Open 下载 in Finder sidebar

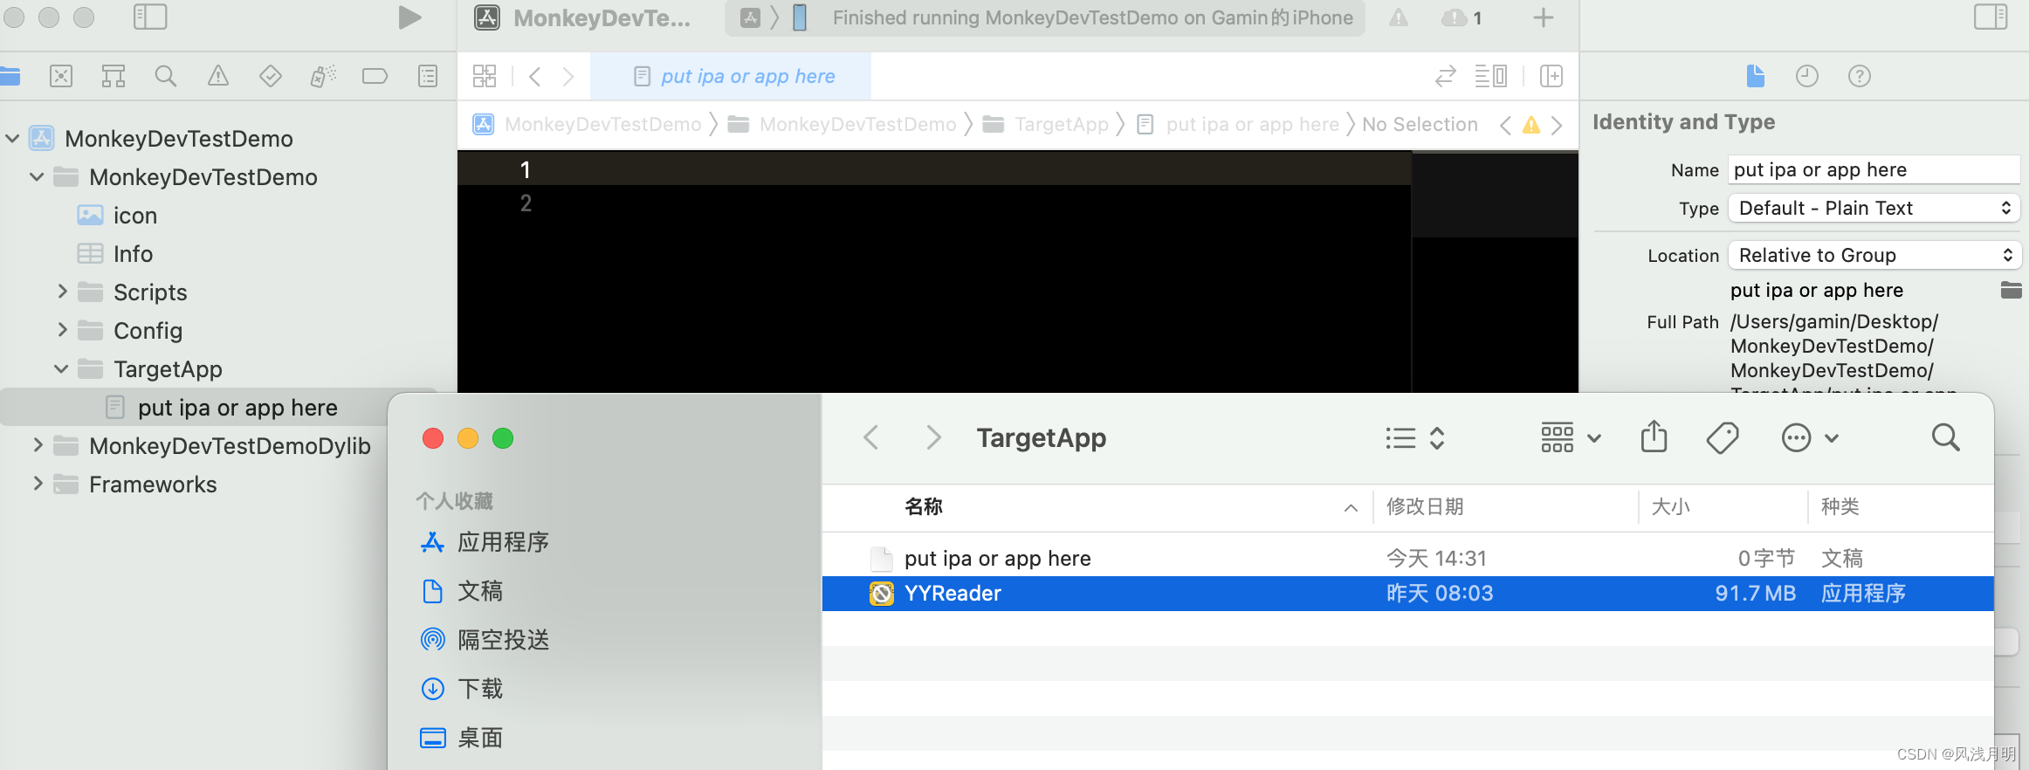pos(462,689)
